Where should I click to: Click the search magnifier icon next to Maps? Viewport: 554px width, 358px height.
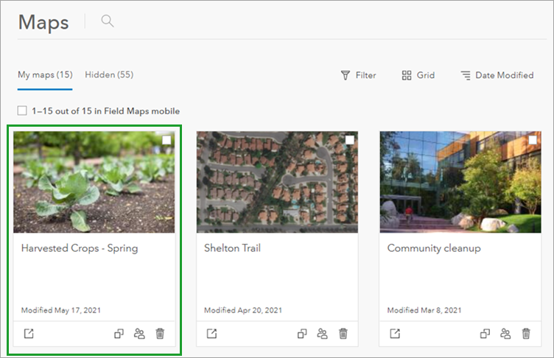coord(108,21)
